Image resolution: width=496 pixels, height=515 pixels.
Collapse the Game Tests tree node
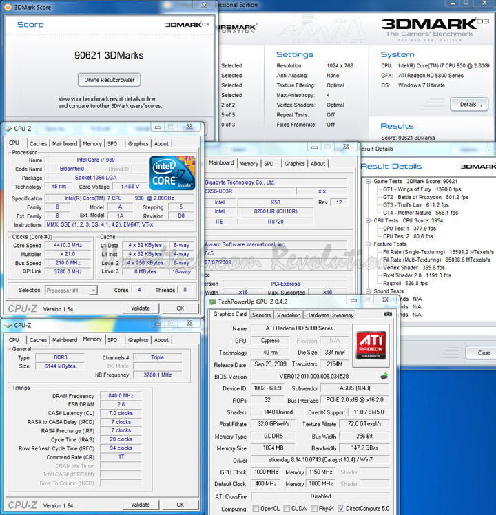369,181
